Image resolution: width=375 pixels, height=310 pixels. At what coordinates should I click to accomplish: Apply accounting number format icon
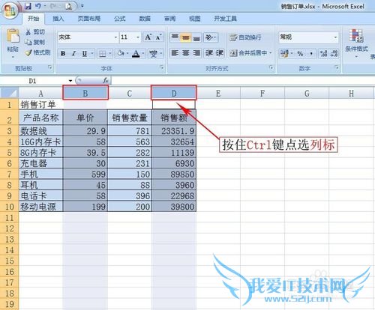[x=284, y=53]
